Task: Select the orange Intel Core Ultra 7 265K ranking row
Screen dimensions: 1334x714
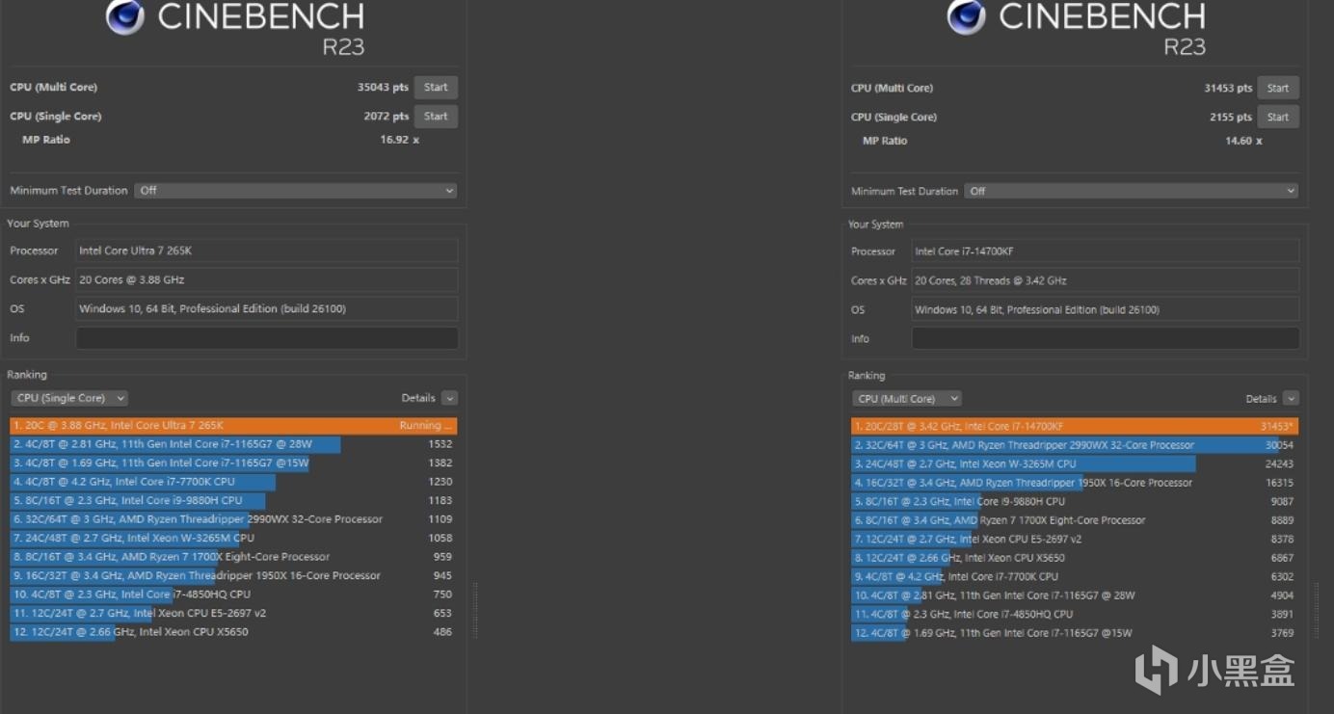Action: [234, 425]
